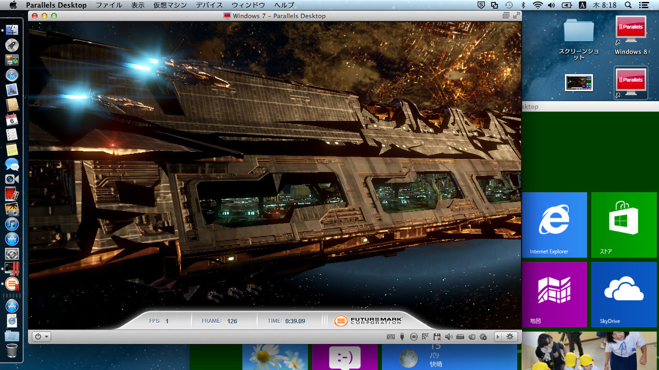Image resolution: width=659 pixels, height=370 pixels.
Task: Open the 仮想マシン menu
Action: 170,5
